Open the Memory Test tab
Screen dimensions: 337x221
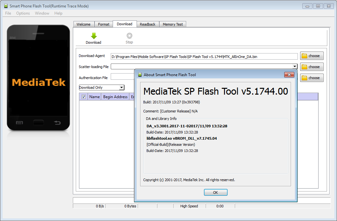[173, 24]
